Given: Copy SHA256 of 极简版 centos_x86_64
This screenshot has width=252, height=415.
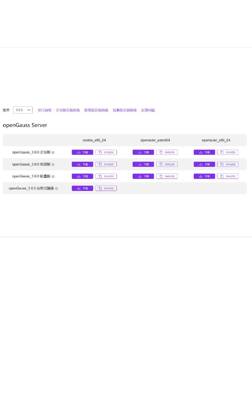Looking at the screenshot, I should [106, 164].
